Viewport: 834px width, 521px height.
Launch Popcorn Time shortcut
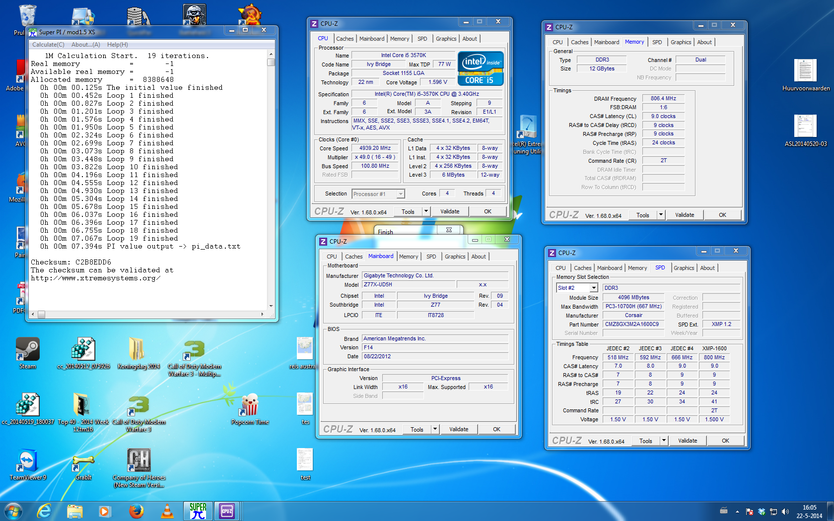point(250,409)
